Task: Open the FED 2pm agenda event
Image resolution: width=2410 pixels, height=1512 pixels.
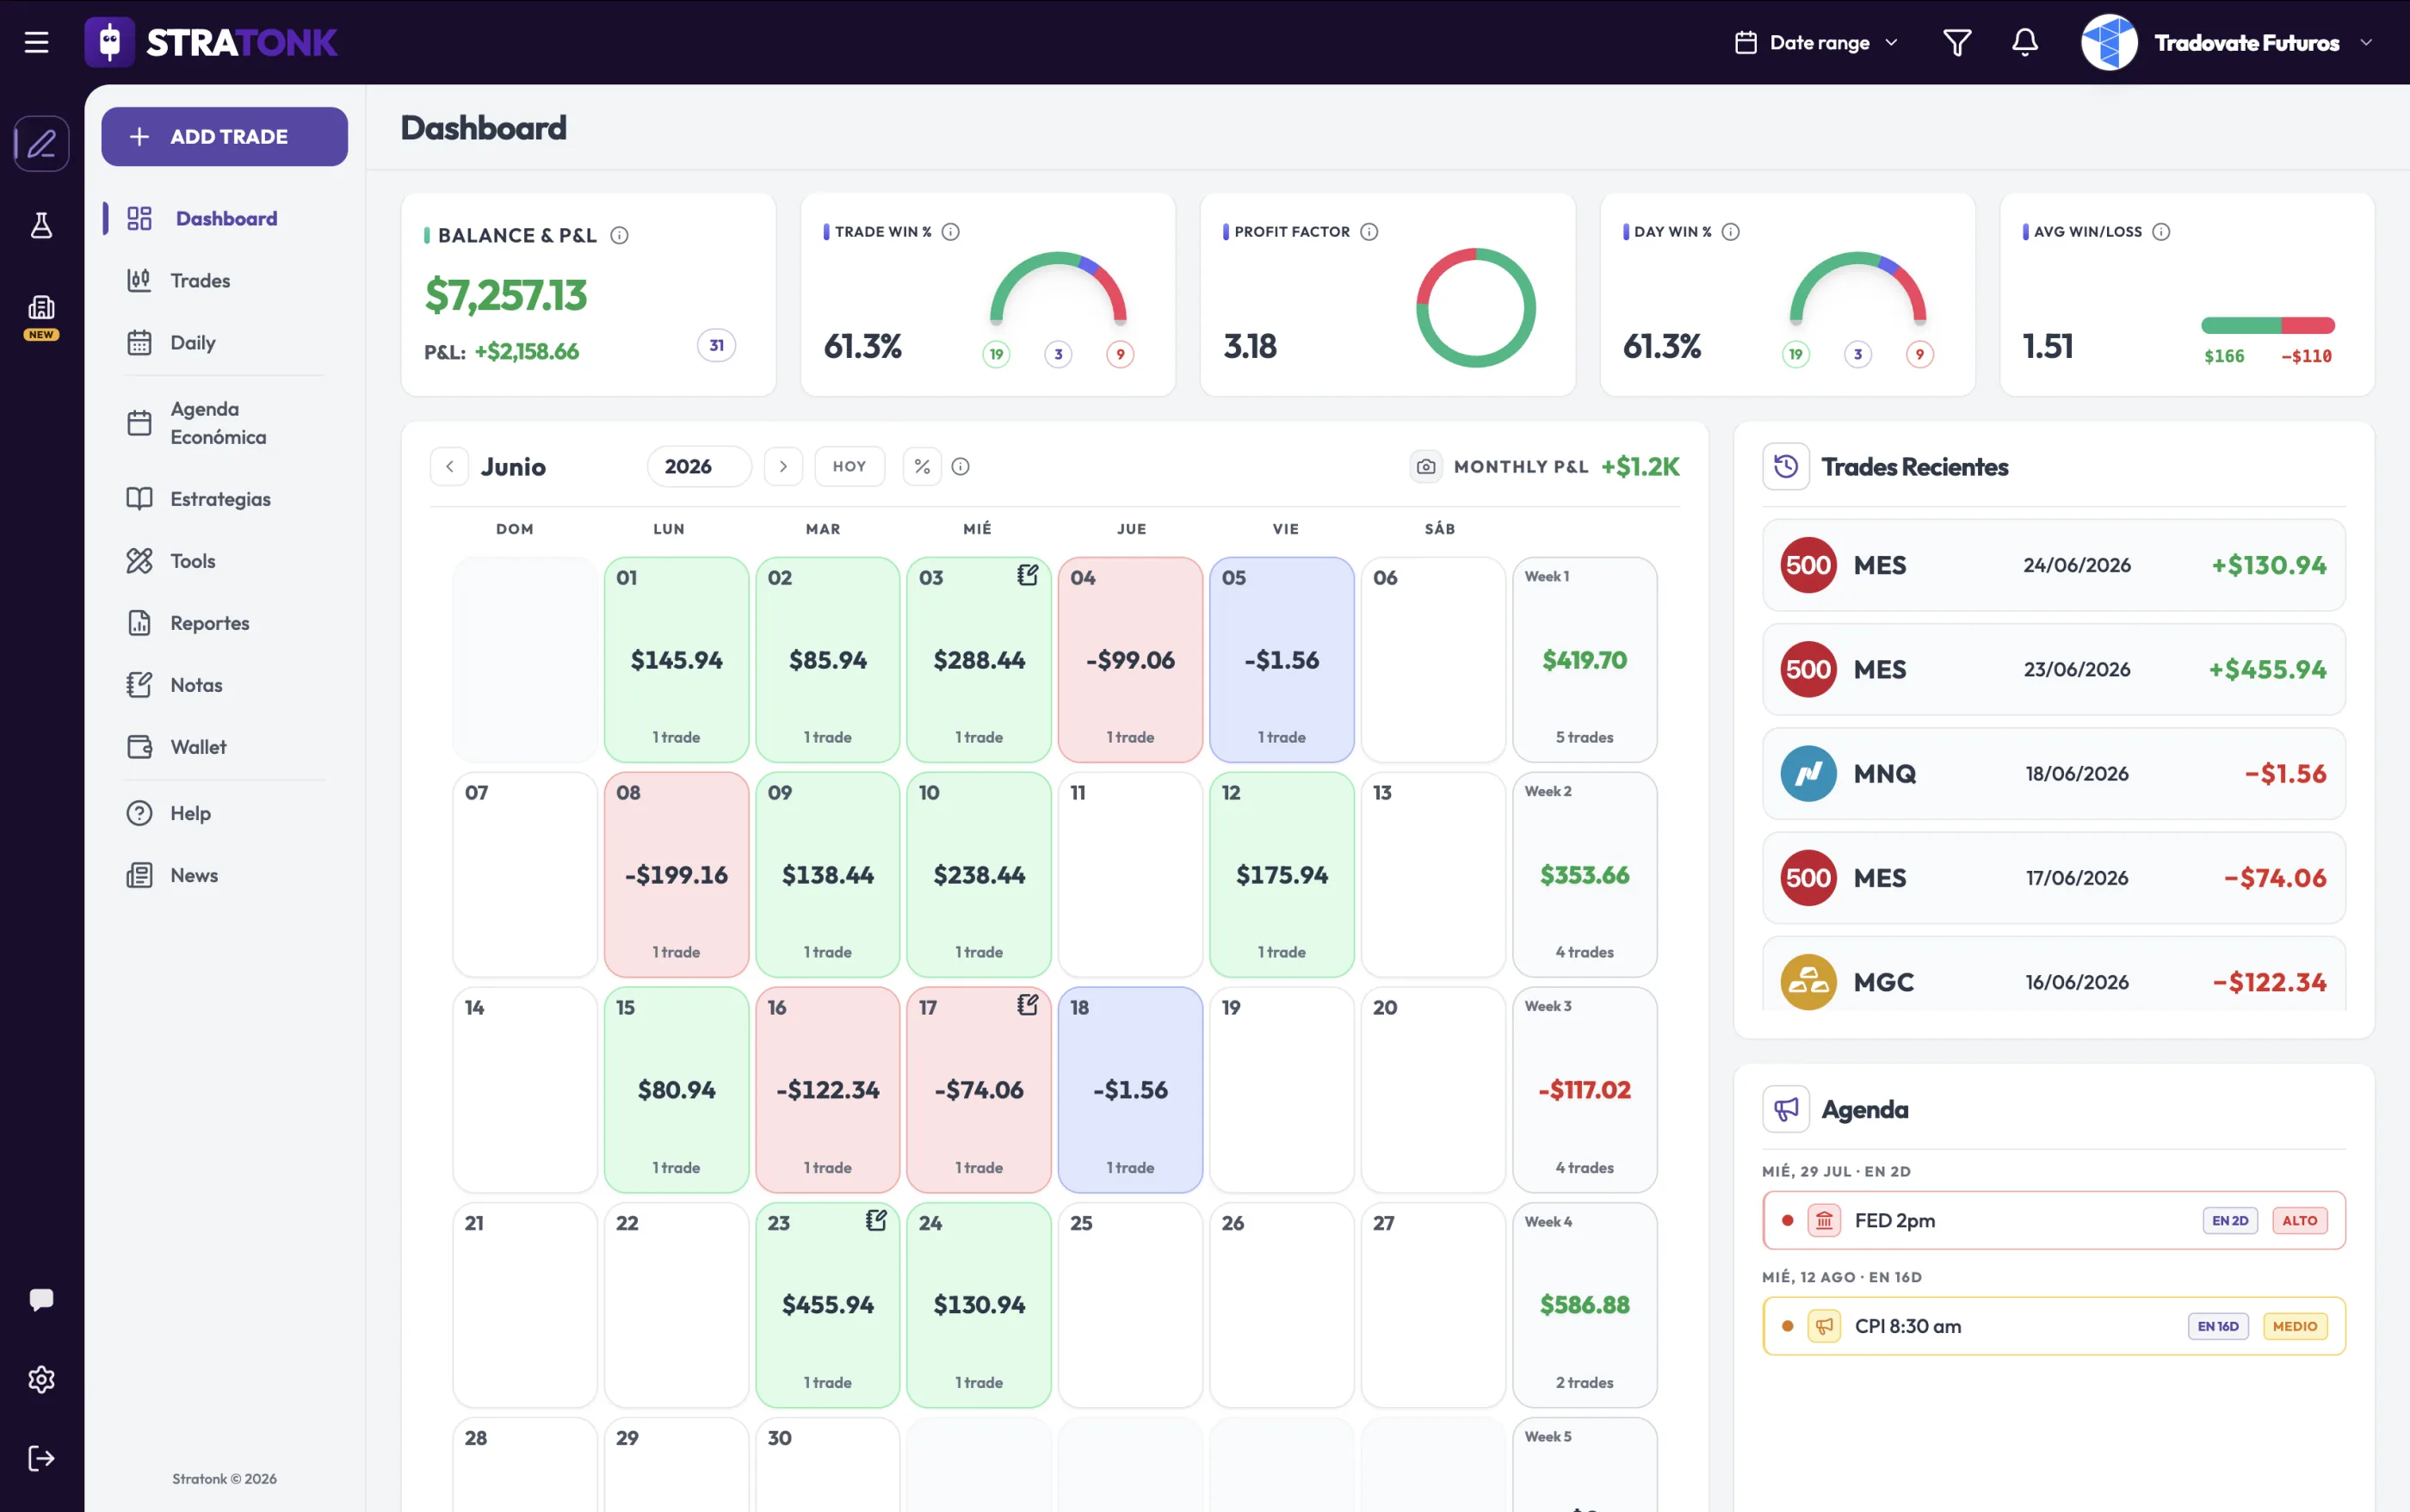Action: click(2054, 1220)
